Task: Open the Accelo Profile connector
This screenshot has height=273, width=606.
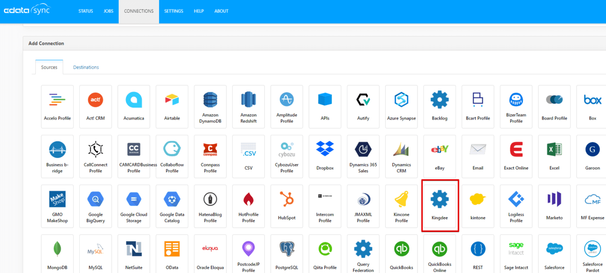Action: pyautogui.click(x=57, y=106)
